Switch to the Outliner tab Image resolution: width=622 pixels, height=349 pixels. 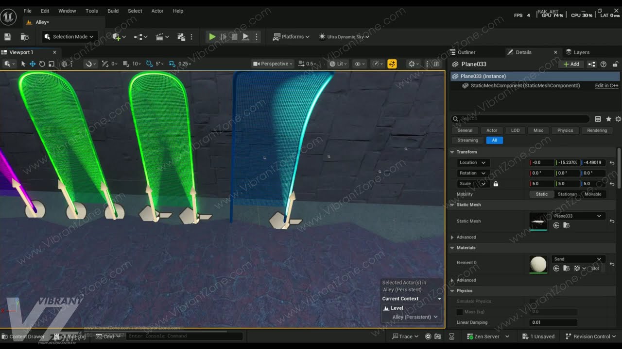coord(466,52)
